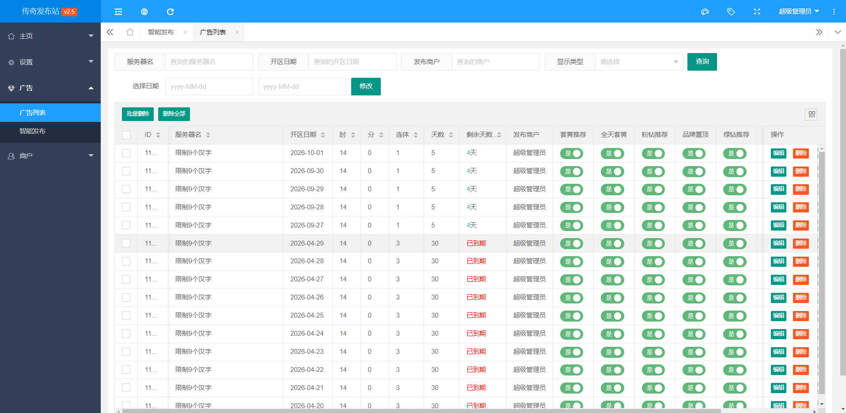846x413 pixels.
Task: Sort by 天数 column arrows
Action: 451,135
